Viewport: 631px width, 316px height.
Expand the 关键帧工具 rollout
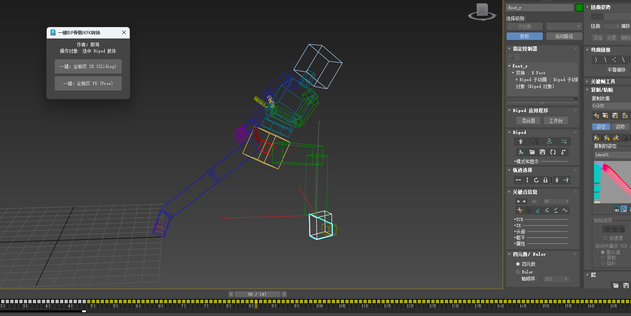(587, 81)
